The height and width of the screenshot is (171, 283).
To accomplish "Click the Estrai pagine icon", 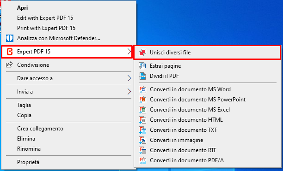I will click(142, 66).
